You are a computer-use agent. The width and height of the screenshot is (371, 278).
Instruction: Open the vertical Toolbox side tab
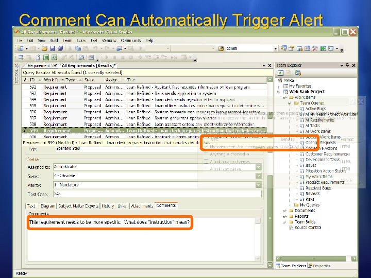pyautogui.click(x=16, y=74)
